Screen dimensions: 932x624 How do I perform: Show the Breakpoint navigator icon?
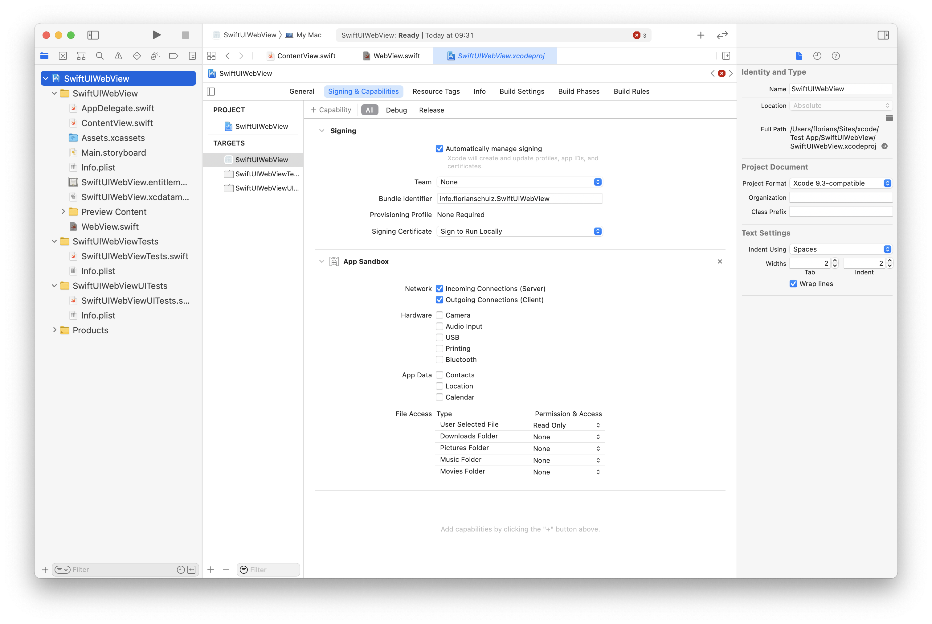tap(174, 56)
